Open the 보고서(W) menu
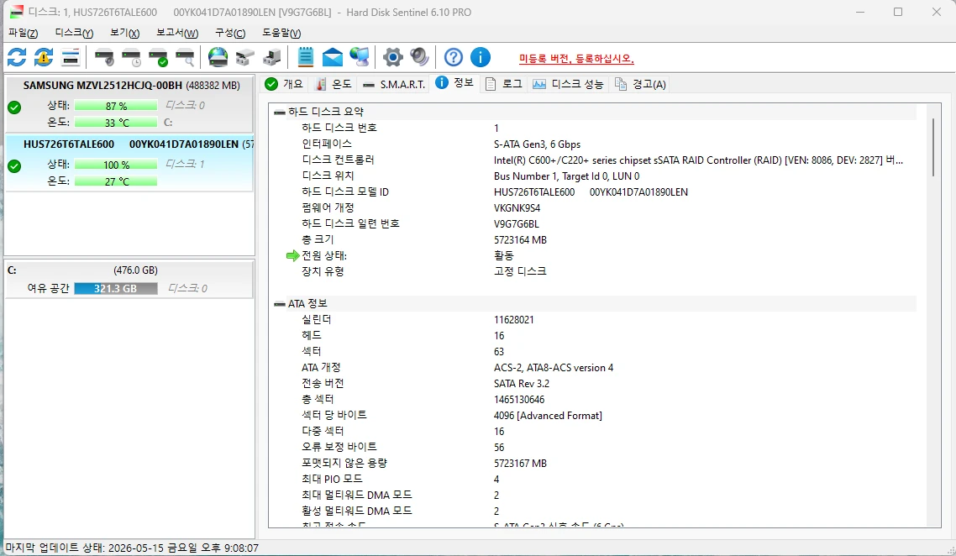Screen dimensions: 956x556 177,33
